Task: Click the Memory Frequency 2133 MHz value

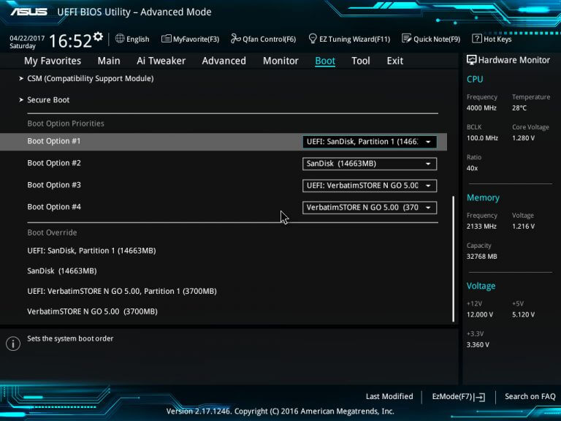Action: pos(481,227)
